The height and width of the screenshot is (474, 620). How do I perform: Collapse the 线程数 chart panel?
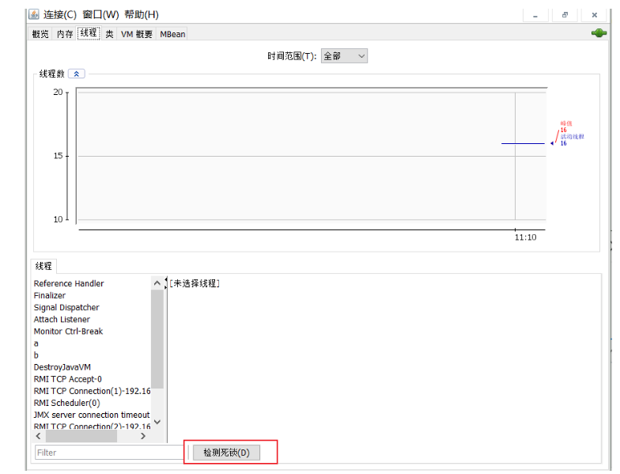(76, 74)
